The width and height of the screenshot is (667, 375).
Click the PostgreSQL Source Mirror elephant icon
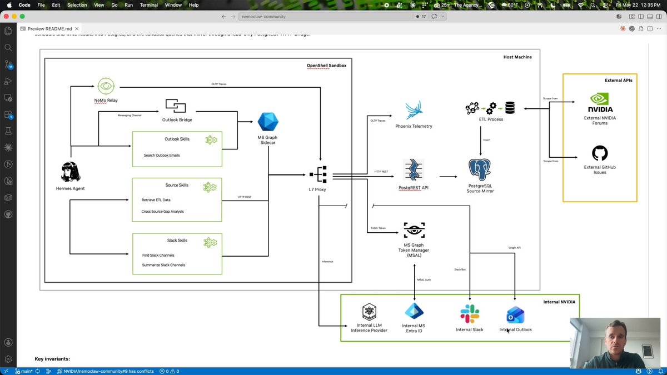coord(480,170)
